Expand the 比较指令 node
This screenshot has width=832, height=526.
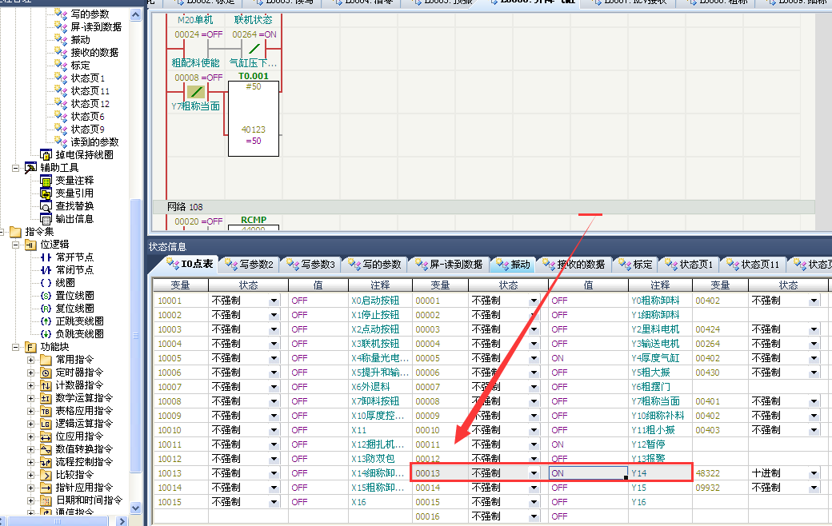click(30, 475)
